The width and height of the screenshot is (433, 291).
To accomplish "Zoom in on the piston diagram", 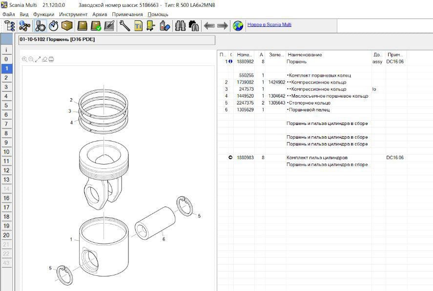I will click(x=25, y=59).
